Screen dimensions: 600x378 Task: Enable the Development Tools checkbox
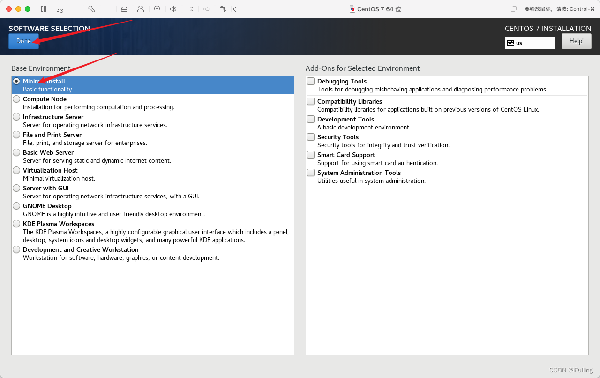[311, 119]
